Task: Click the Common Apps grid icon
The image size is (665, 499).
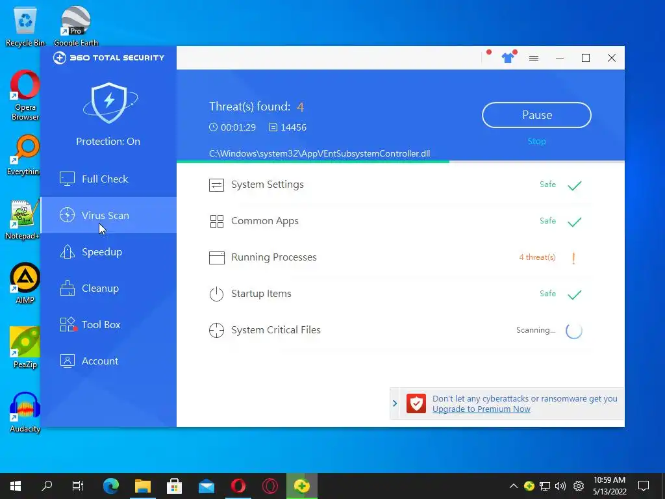Action: point(216,221)
